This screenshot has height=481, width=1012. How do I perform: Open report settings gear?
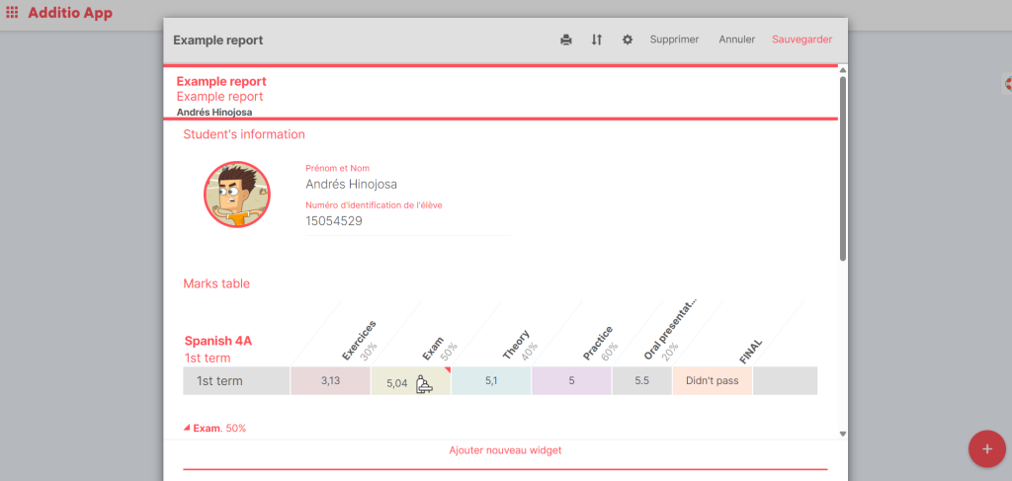(628, 40)
